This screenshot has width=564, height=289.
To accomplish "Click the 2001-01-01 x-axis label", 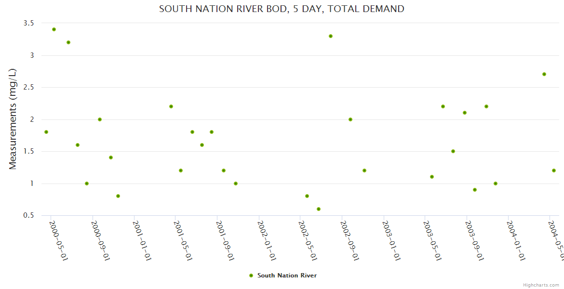I will [142, 240].
